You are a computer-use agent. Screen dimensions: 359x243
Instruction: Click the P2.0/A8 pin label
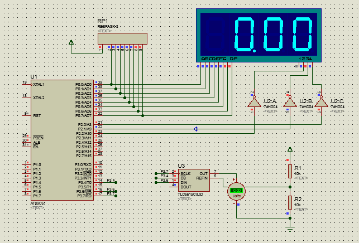click(84, 125)
